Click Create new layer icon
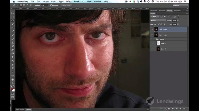Image resolution: width=199 pixels, height=111 pixels. tap(180, 109)
